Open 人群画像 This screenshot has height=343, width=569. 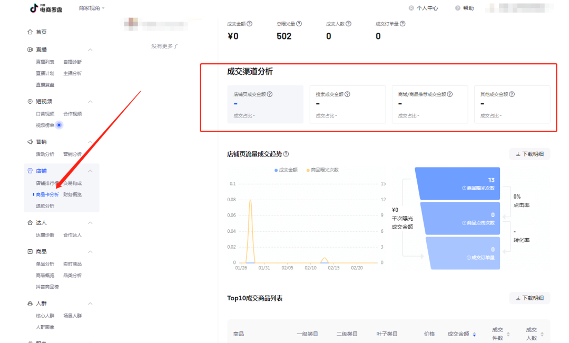coord(45,327)
